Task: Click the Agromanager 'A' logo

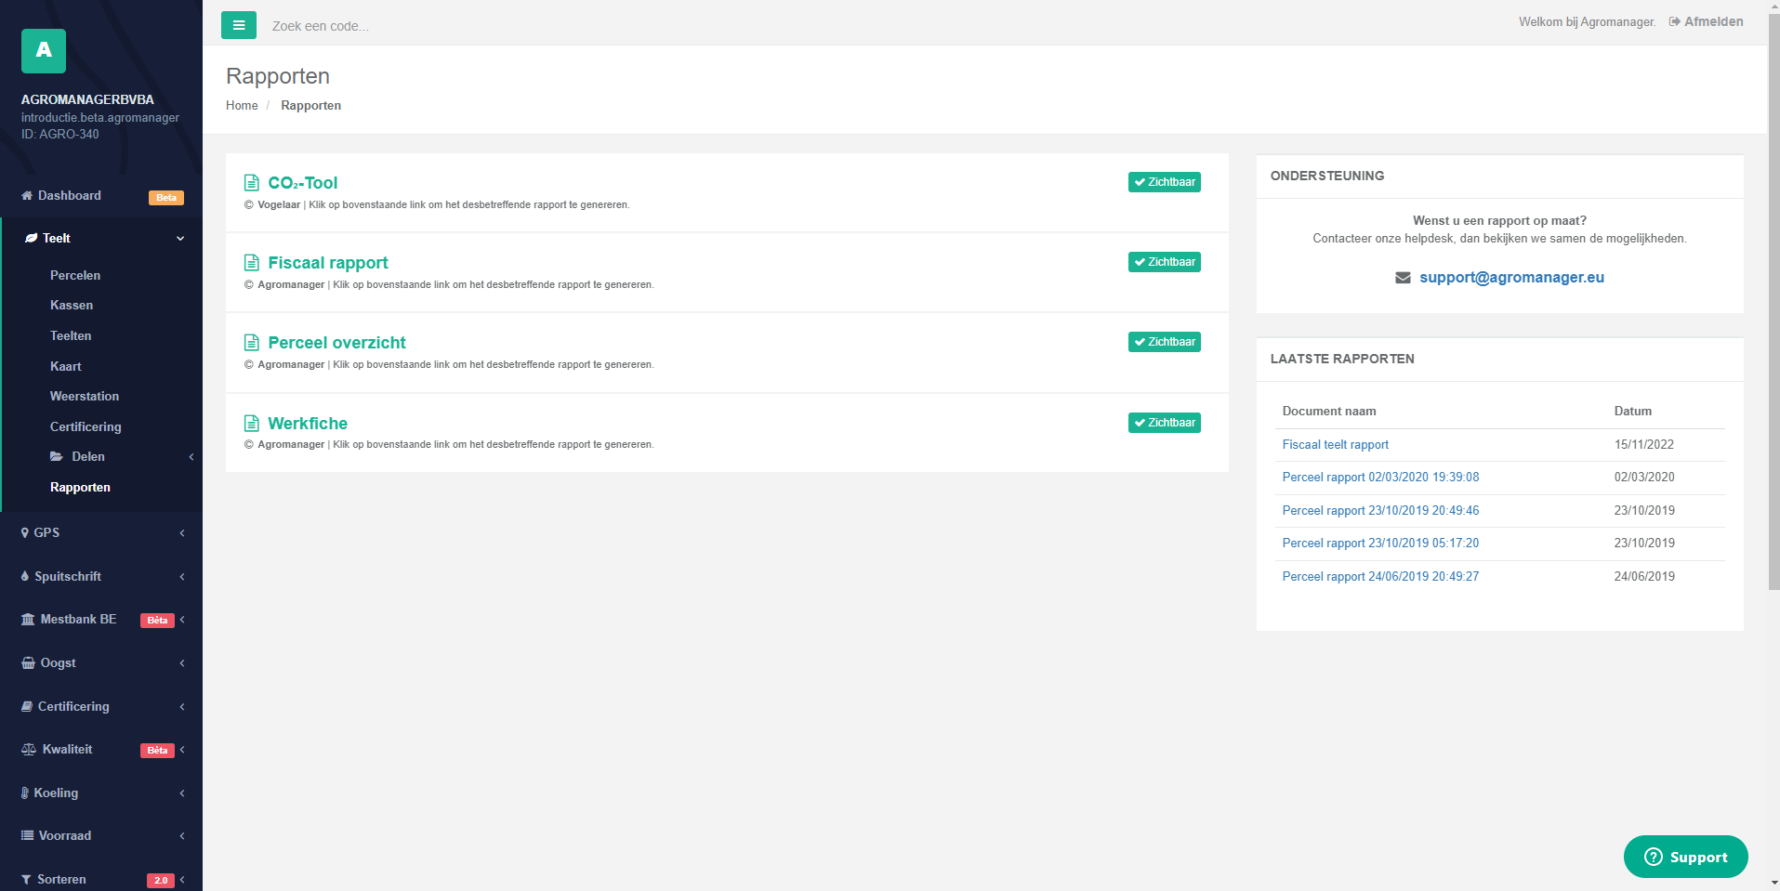Action: click(44, 51)
